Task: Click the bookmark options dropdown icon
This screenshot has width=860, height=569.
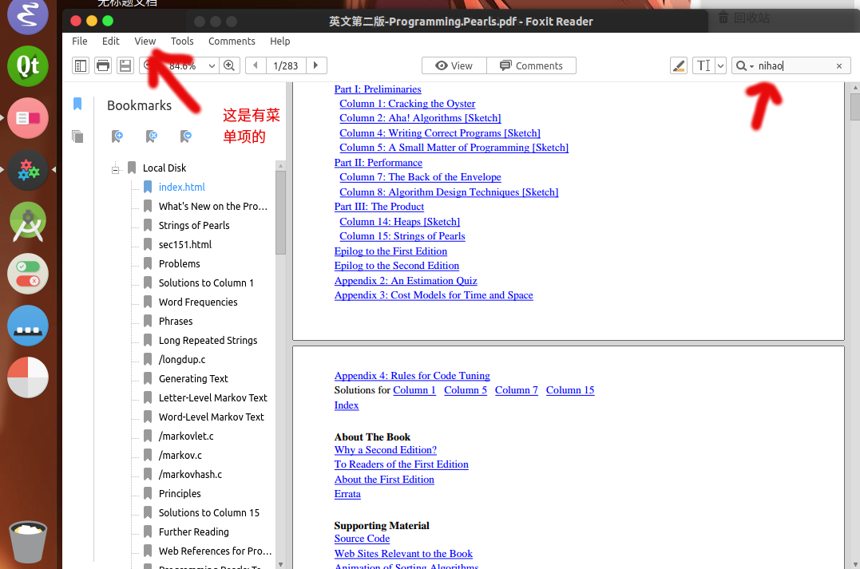Action: click(x=186, y=136)
